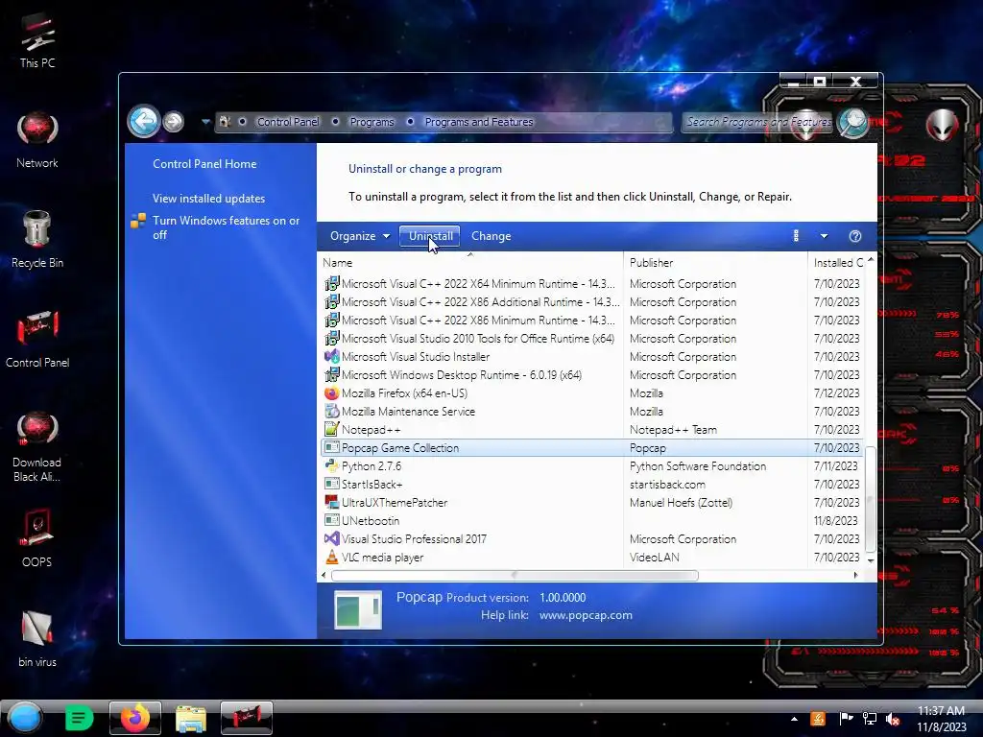
Task: Sort list by Name column header
Action: [x=470, y=263]
